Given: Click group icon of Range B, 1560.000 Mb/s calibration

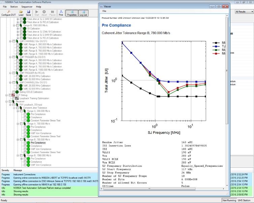Looking at the screenshot, I should (21, 25).
